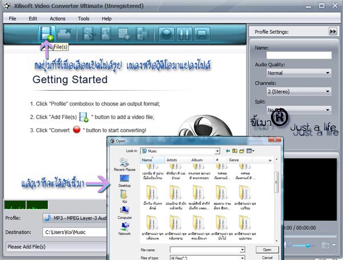The image size is (343, 260).
Task: Click the Up One Level folder icon
Action: point(235,151)
